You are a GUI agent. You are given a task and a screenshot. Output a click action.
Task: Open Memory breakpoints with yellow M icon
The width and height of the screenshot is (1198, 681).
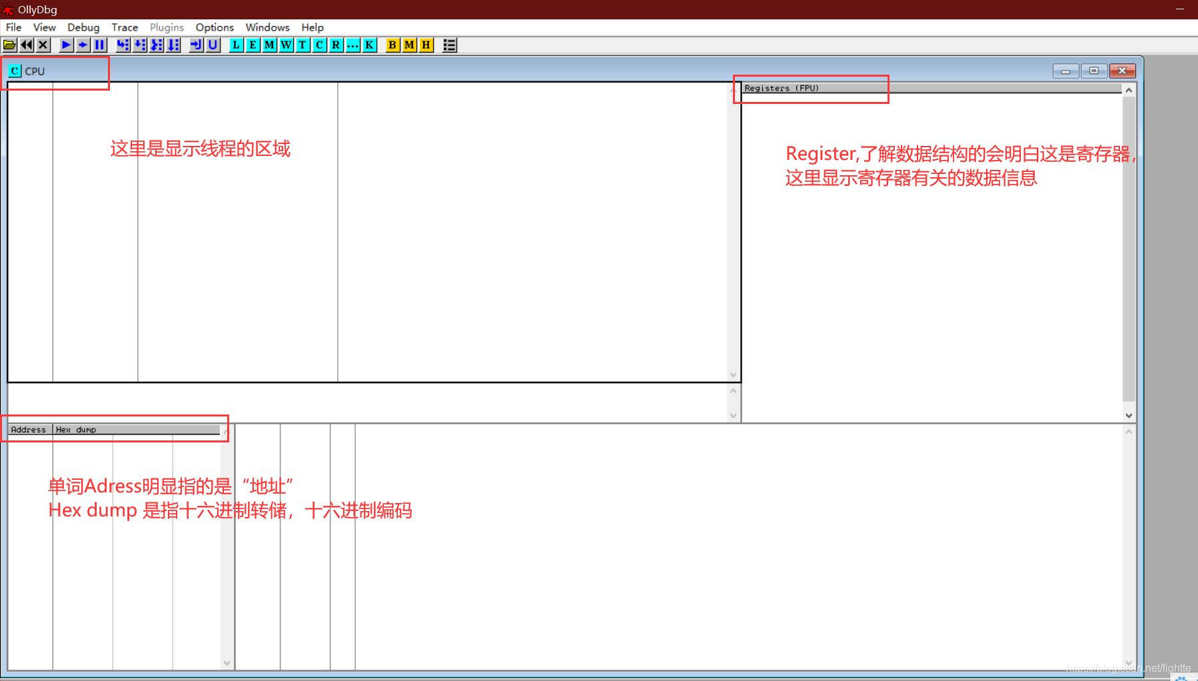point(409,45)
